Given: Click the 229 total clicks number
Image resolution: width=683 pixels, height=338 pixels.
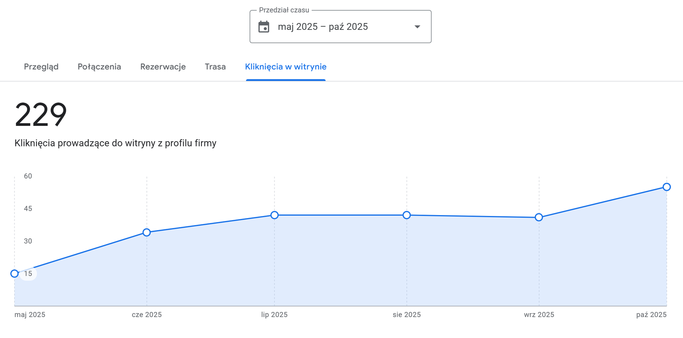Looking at the screenshot, I should (x=41, y=115).
